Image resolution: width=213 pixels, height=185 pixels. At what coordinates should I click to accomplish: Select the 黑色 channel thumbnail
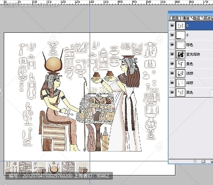point(181,92)
